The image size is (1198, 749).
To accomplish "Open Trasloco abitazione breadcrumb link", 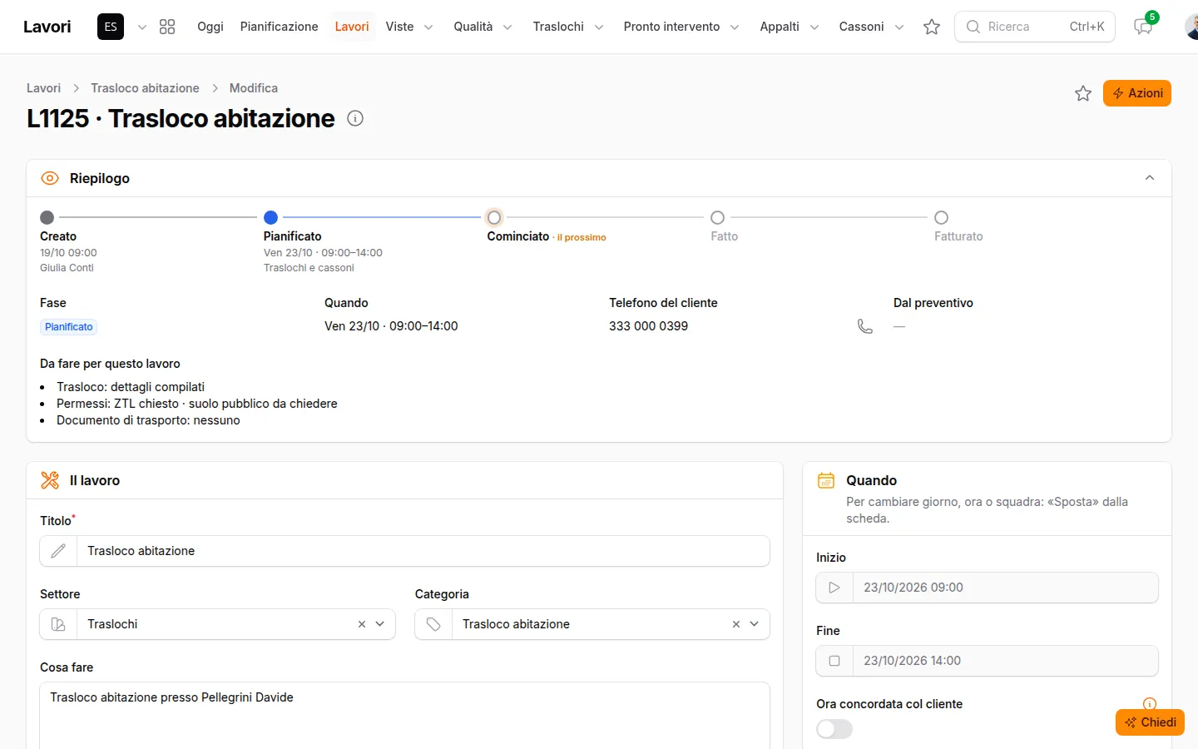I will click(145, 88).
